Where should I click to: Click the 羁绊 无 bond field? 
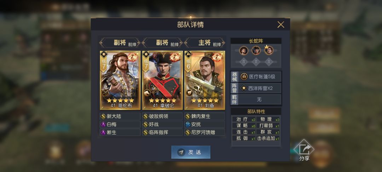point(256,99)
